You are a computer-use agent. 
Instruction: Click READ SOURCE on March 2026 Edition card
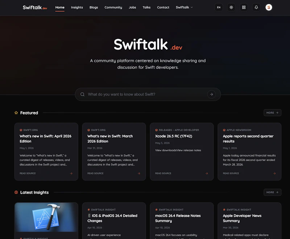tap(95, 173)
